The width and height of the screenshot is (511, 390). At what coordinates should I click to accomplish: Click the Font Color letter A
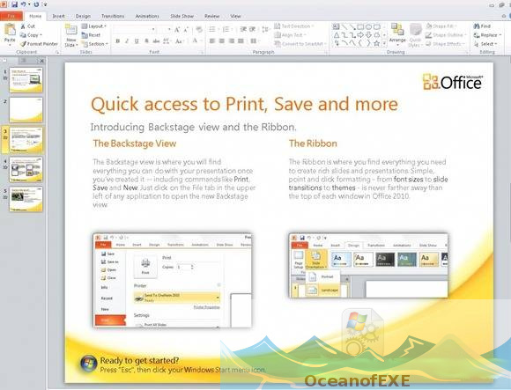click(x=195, y=41)
